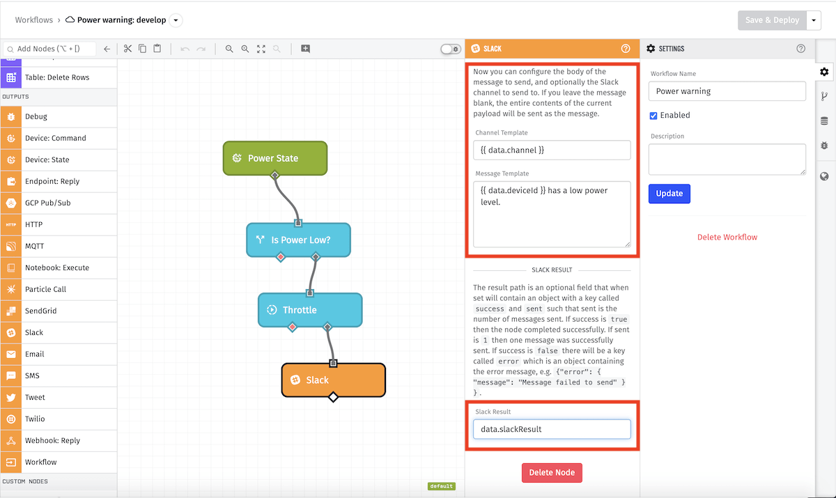The image size is (836, 498).
Task: Click the Channel Template input field
Action: coord(552,150)
